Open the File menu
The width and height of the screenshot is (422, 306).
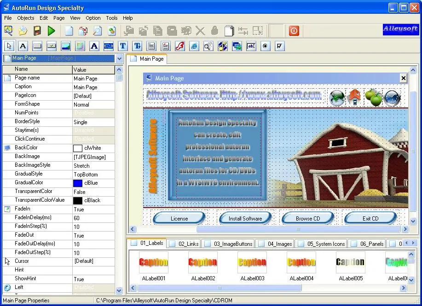8,18
